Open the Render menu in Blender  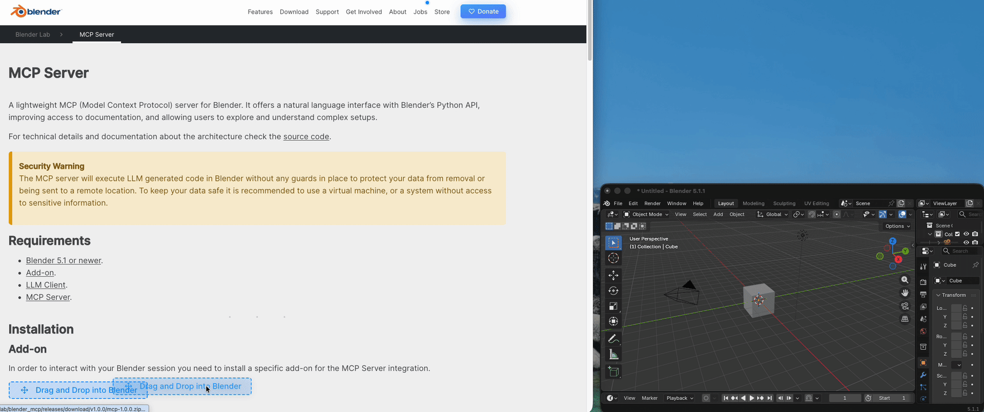click(x=652, y=203)
